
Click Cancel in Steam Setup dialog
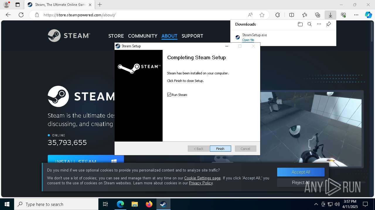(246, 148)
